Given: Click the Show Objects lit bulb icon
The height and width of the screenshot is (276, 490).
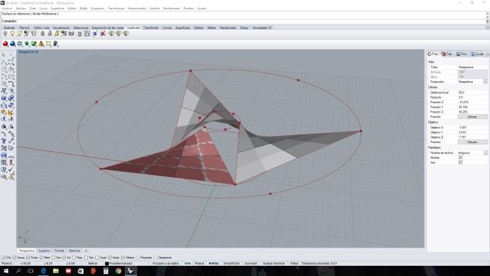Looking at the screenshot, I should [12, 33].
